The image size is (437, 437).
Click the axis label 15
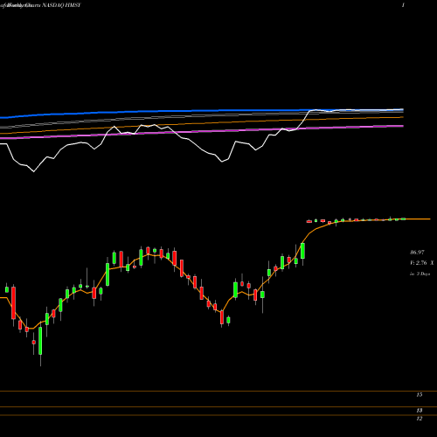pos(420,395)
